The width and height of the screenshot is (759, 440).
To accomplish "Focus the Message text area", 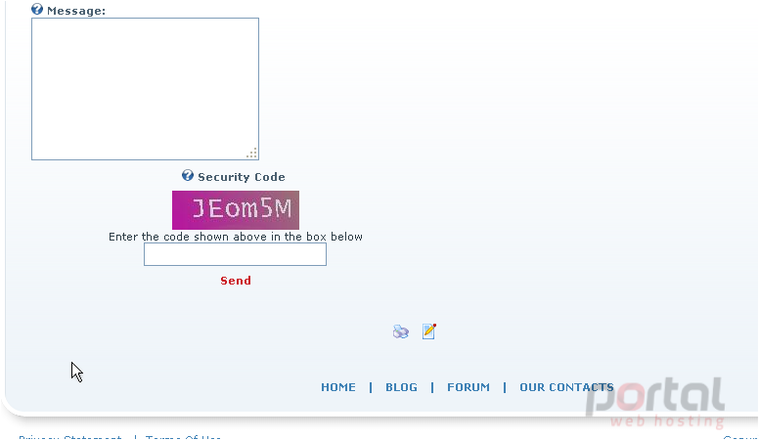I will coord(145,89).
